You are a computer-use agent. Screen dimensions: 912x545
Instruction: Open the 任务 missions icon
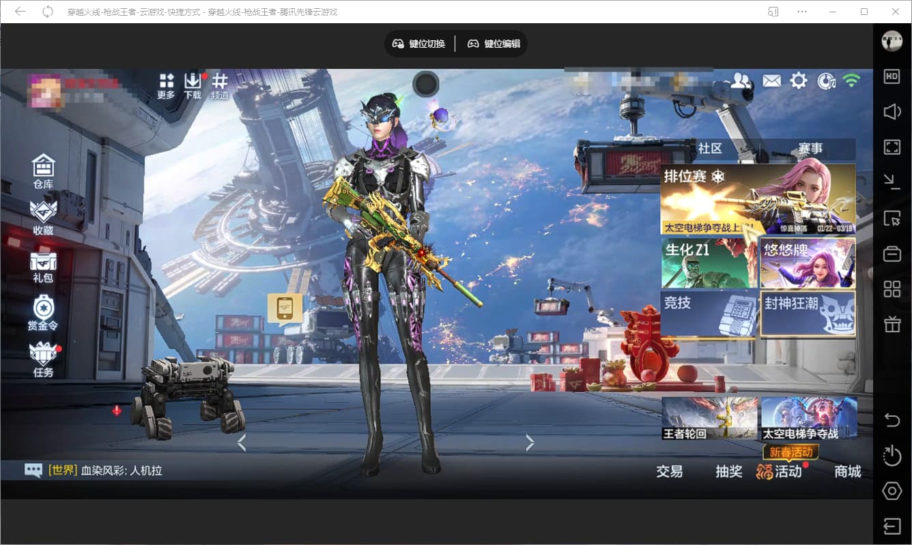(x=43, y=360)
